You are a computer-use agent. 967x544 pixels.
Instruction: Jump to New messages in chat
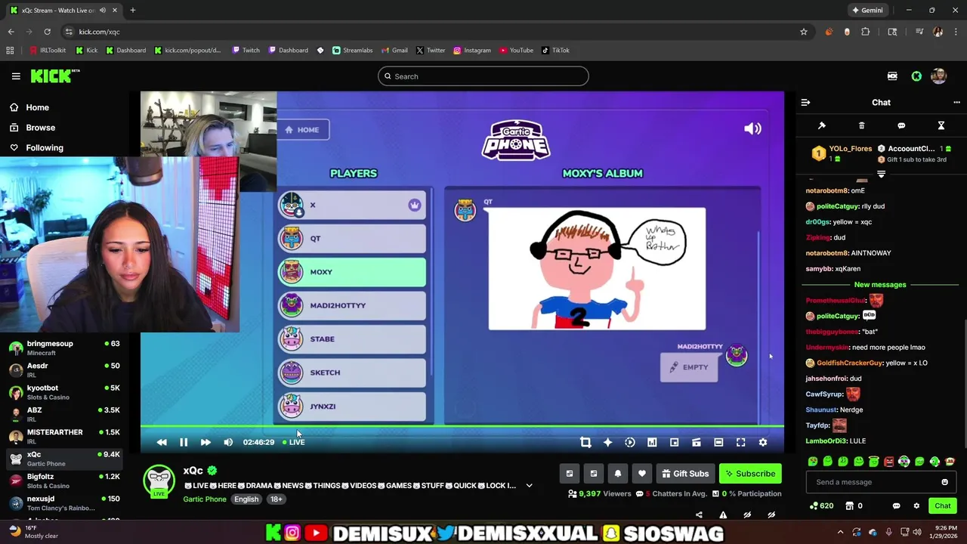click(x=880, y=285)
